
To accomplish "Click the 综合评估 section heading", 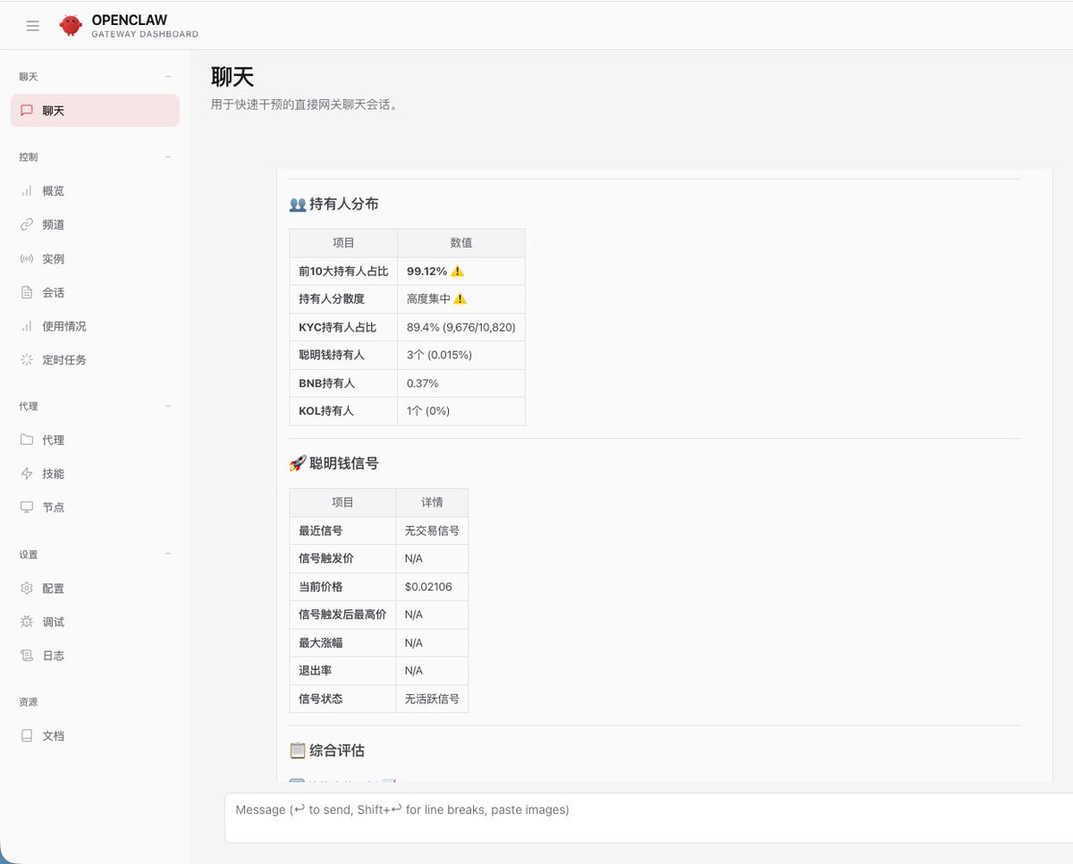I will click(326, 751).
